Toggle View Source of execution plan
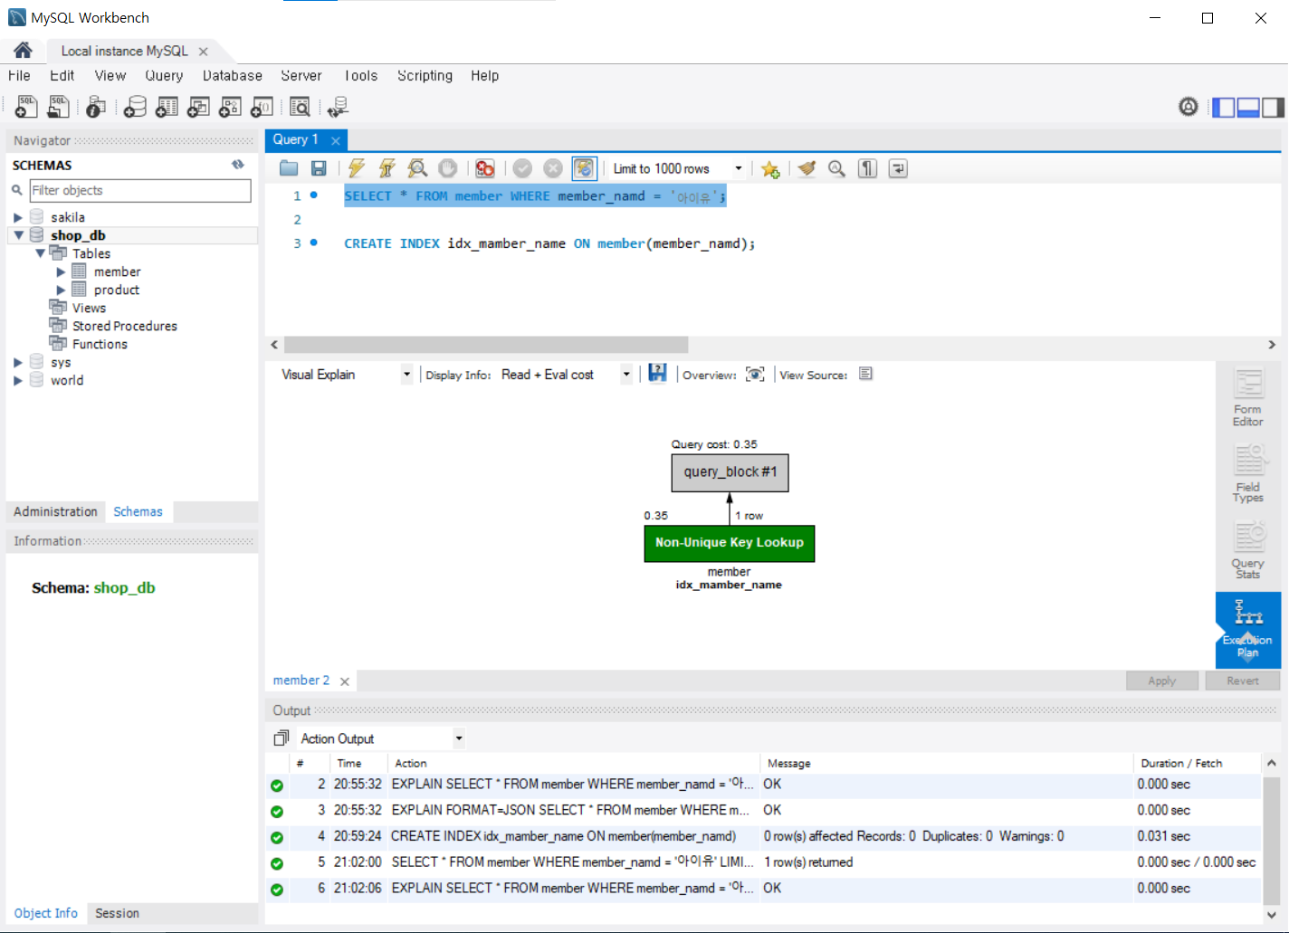Image resolution: width=1289 pixels, height=933 pixels. [x=865, y=374]
